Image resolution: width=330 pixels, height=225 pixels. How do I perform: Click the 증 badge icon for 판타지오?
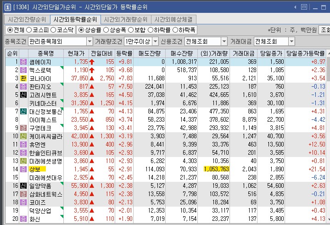pos(23,86)
